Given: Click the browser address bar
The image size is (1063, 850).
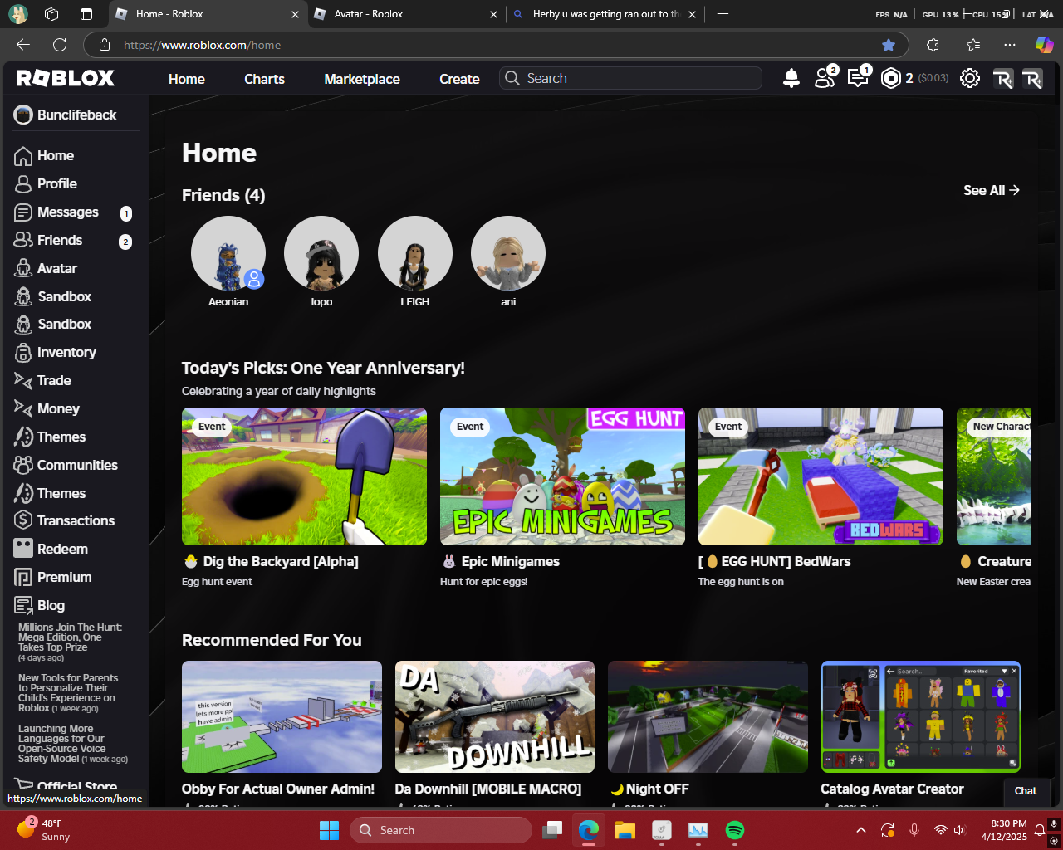Looking at the screenshot, I should (x=496, y=45).
